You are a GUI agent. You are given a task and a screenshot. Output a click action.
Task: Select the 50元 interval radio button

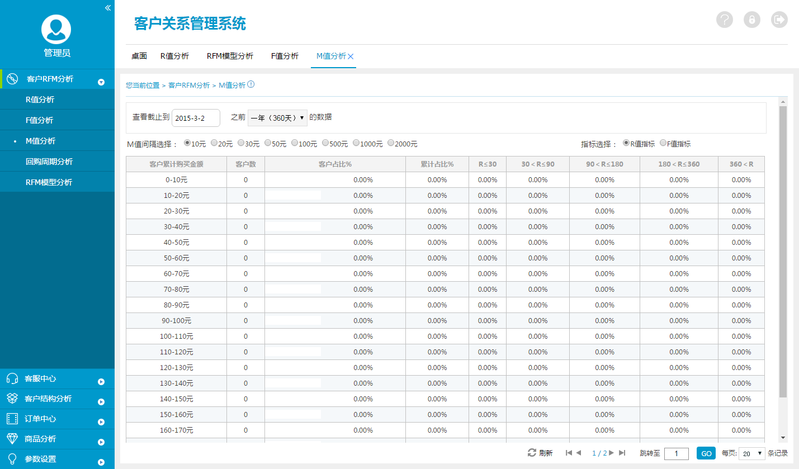268,143
